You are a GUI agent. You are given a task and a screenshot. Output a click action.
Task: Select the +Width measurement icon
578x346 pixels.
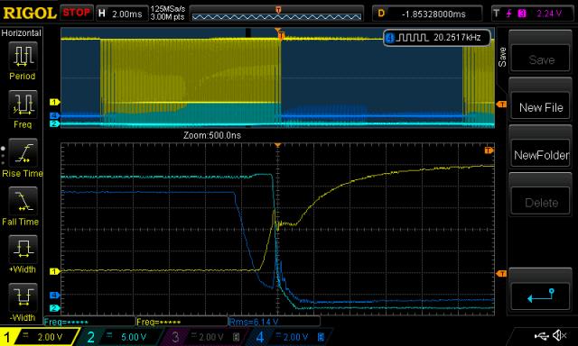click(23, 250)
